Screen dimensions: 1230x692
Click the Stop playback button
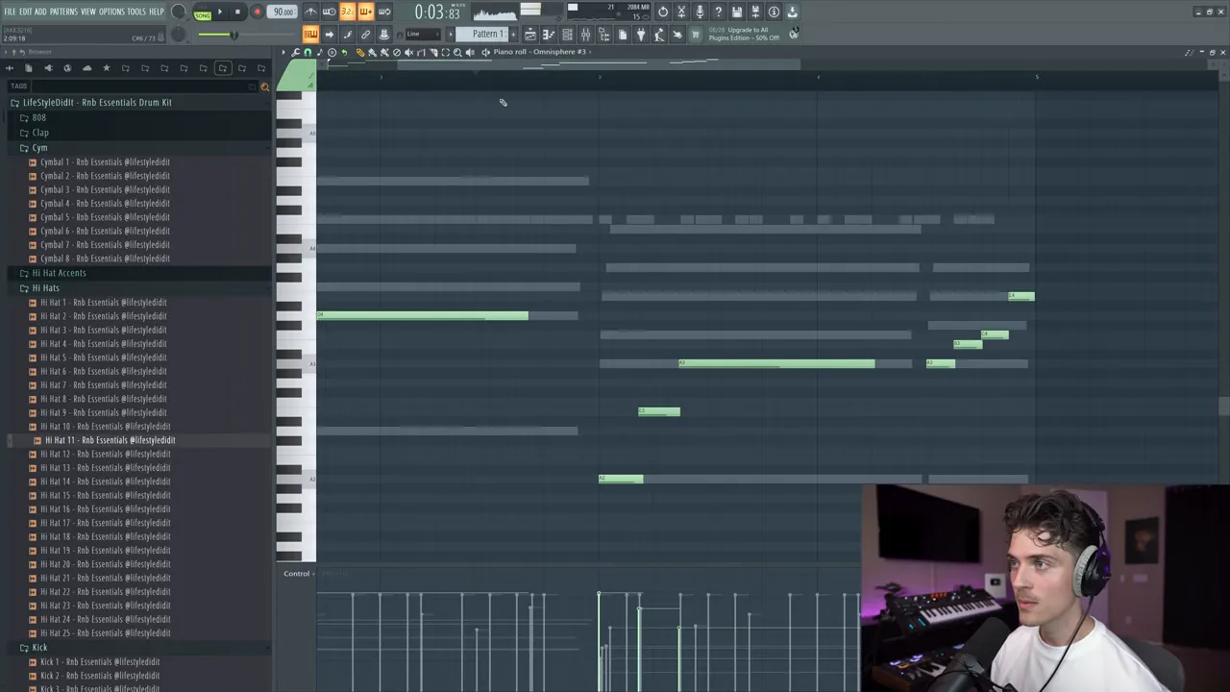[x=237, y=12]
